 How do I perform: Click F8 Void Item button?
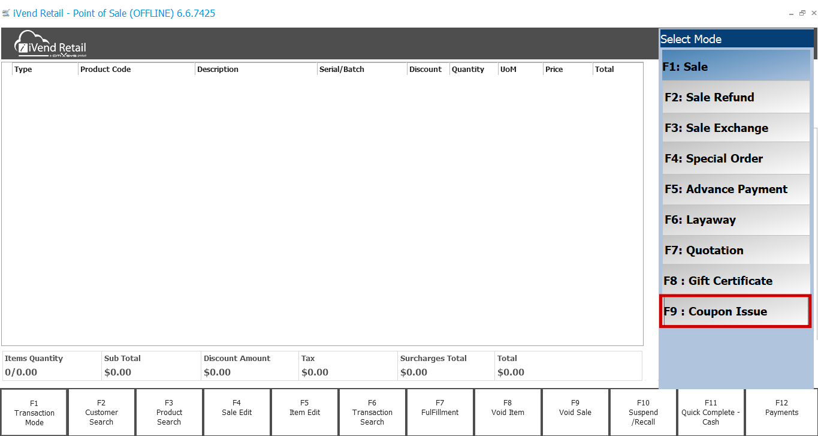tap(508, 413)
